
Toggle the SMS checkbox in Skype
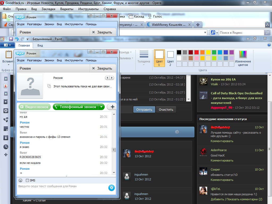(x=27, y=180)
